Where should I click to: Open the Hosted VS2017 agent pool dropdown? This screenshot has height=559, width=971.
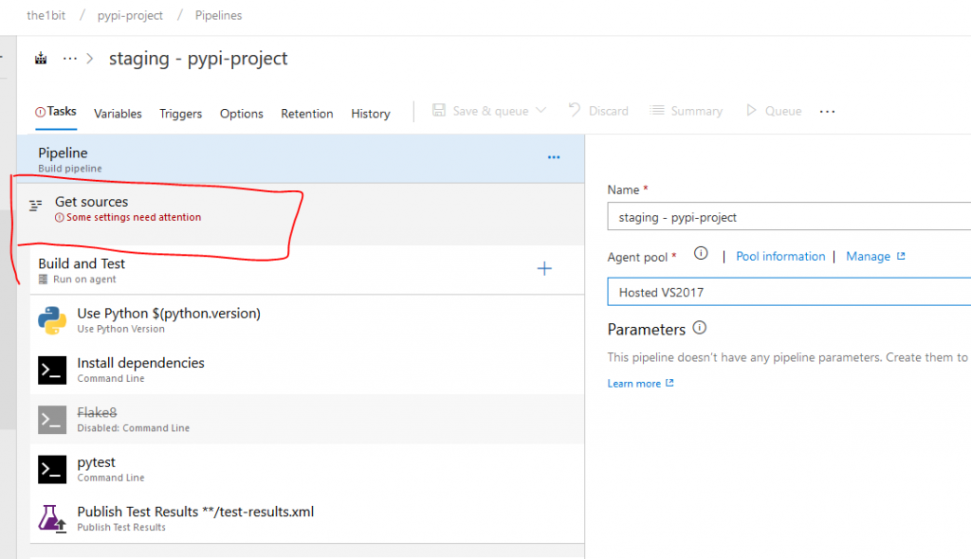click(789, 292)
